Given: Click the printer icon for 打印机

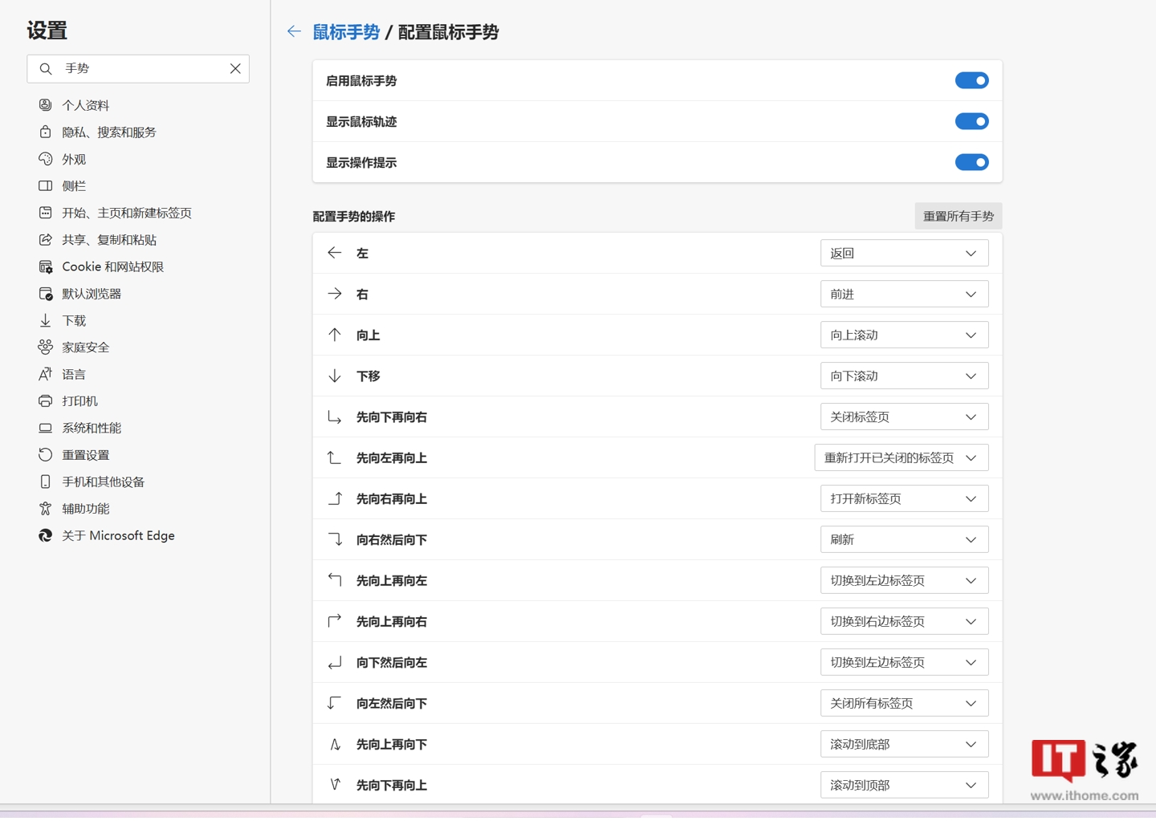Looking at the screenshot, I should tap(46, 400).
